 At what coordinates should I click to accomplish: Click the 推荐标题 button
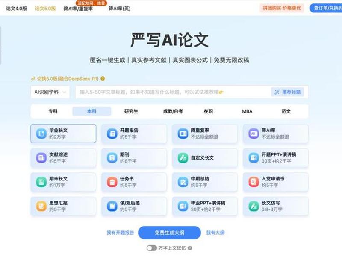[287, 92]
